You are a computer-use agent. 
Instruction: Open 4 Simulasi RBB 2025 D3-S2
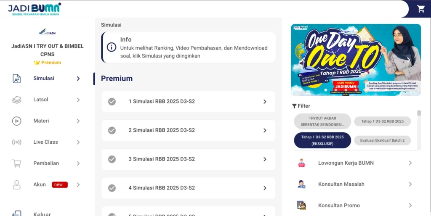pyautogui.click(x=188, y=188)
